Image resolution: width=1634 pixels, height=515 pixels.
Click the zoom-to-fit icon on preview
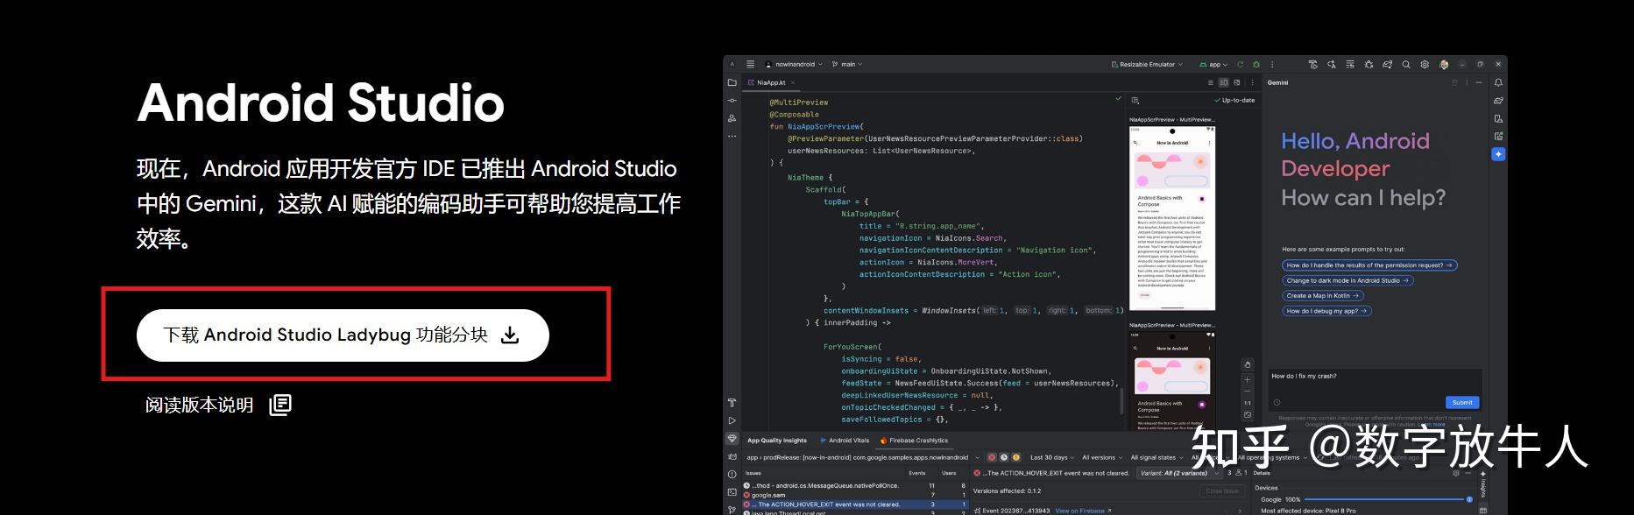coord(1248,415)
